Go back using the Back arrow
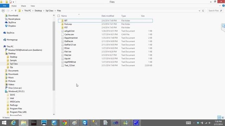Viewport: 225px width, 126px height. point(3,11)
